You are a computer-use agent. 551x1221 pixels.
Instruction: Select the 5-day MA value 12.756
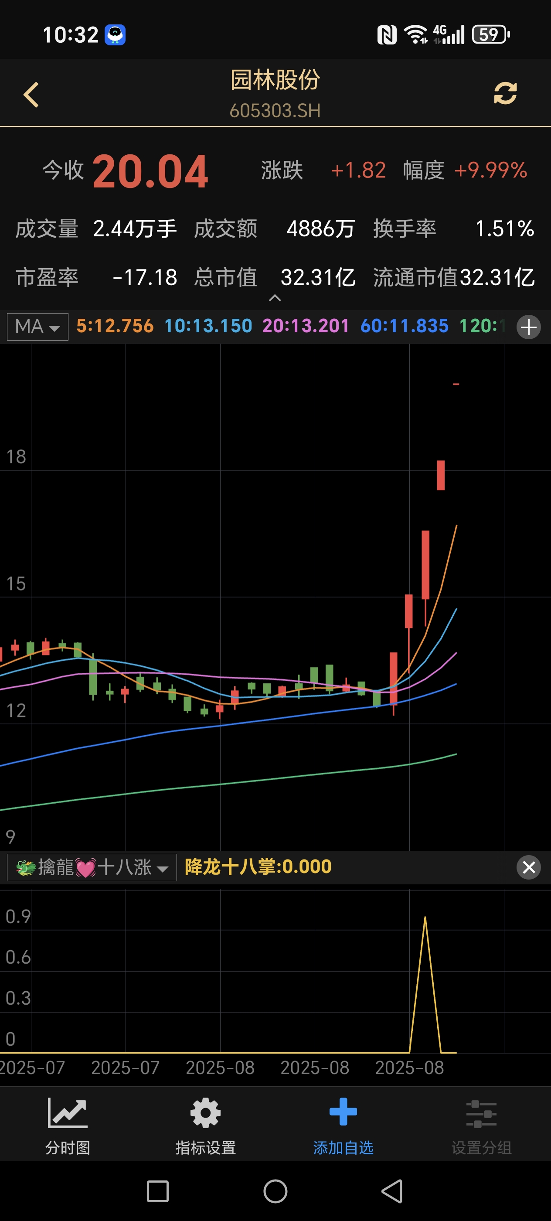pos(115,326)
